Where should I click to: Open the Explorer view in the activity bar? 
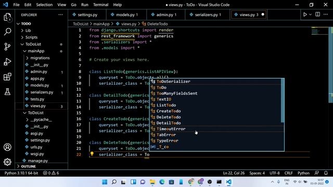pyautogui.click(x=7, y=17)
